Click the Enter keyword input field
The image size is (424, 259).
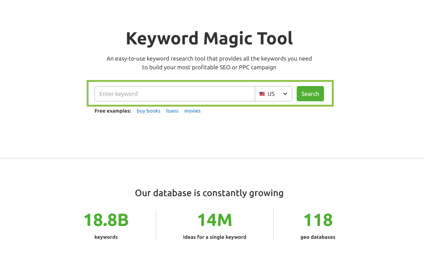(174, 94)
